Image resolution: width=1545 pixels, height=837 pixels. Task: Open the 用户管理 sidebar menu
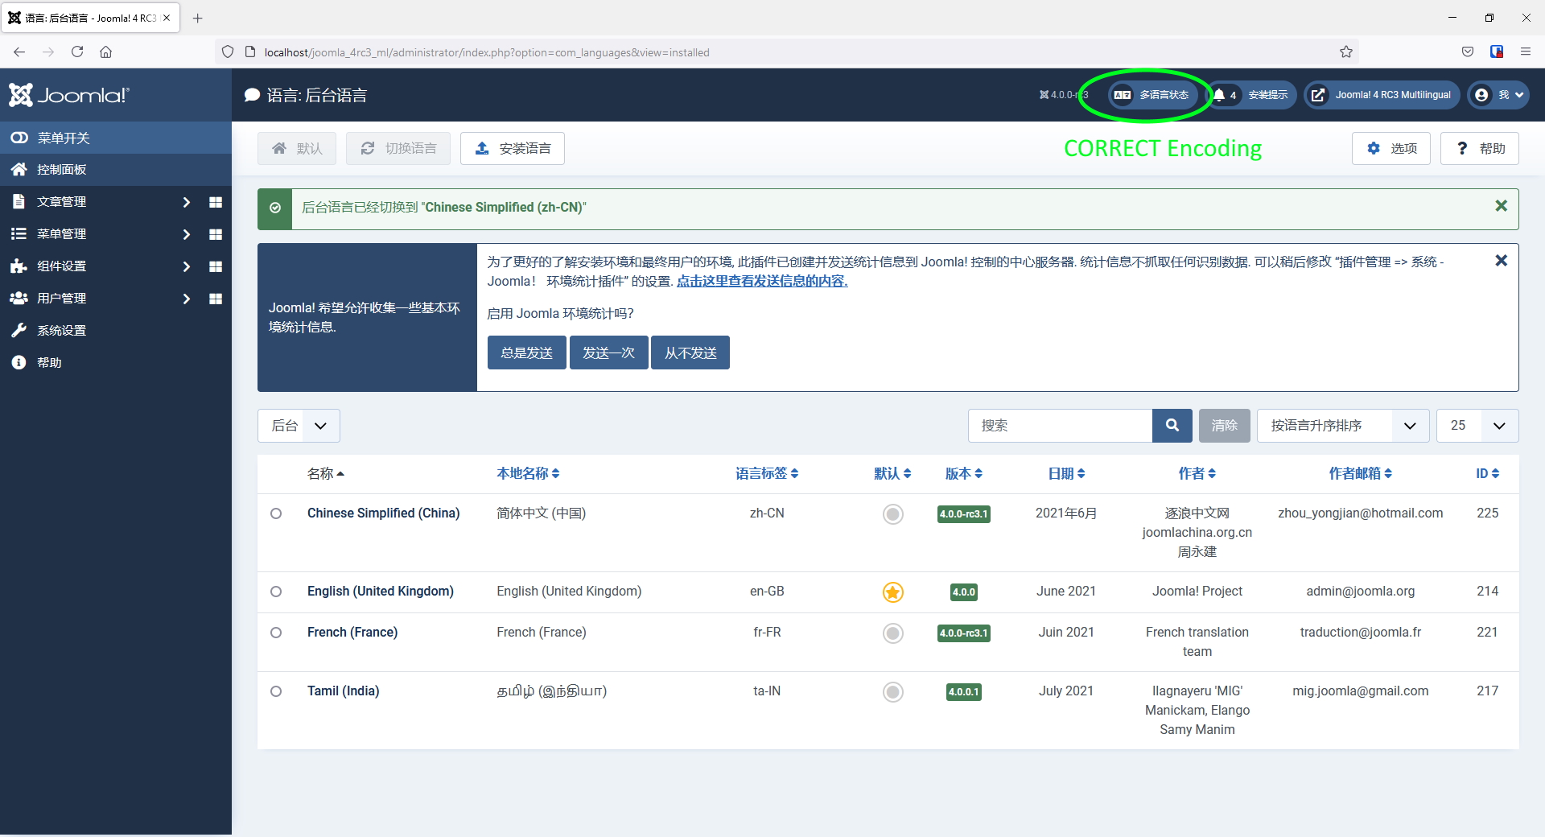point(61,299)
